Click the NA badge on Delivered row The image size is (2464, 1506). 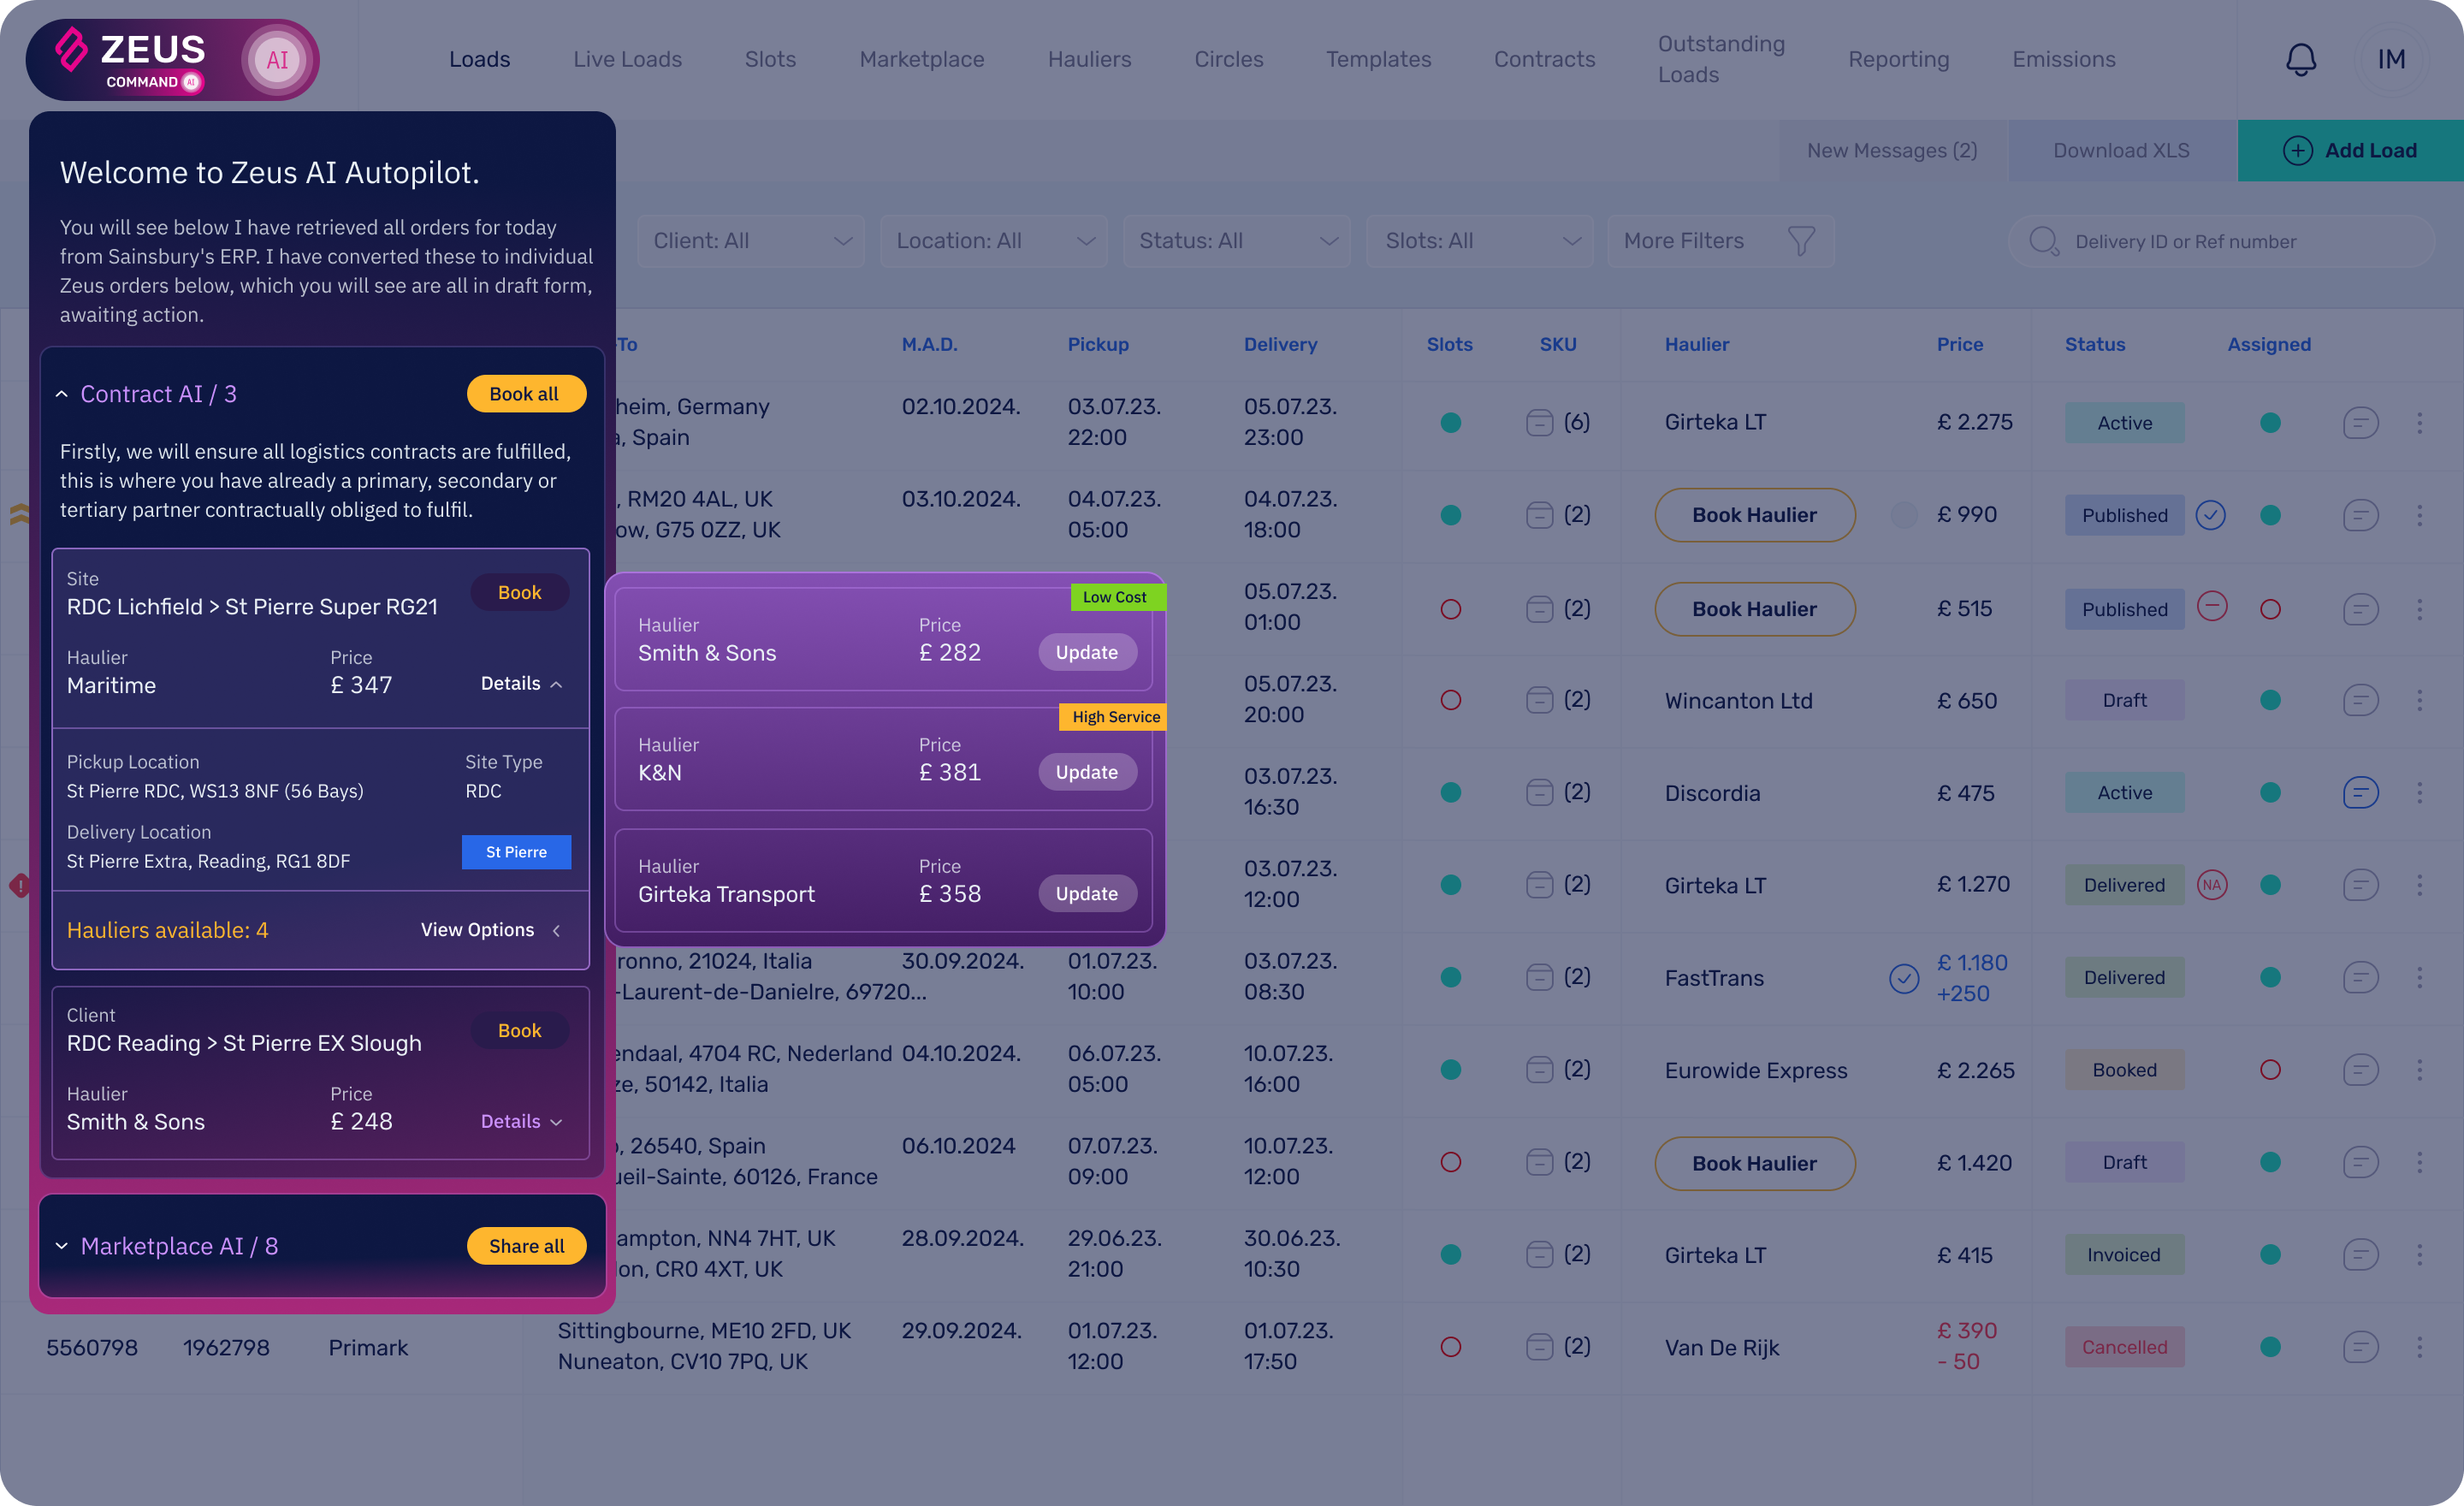[x=2211, y=885]
